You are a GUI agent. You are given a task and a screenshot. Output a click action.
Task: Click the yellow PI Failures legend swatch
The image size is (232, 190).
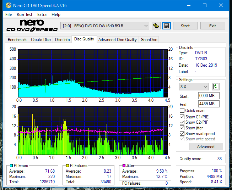68,166
